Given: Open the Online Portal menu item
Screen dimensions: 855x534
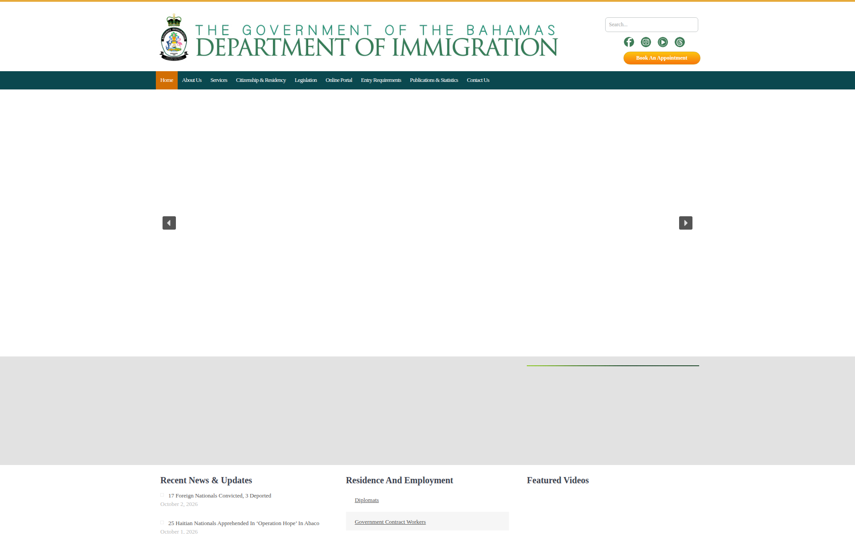Looking at the screenshot, I should click(x=339, y=80).
